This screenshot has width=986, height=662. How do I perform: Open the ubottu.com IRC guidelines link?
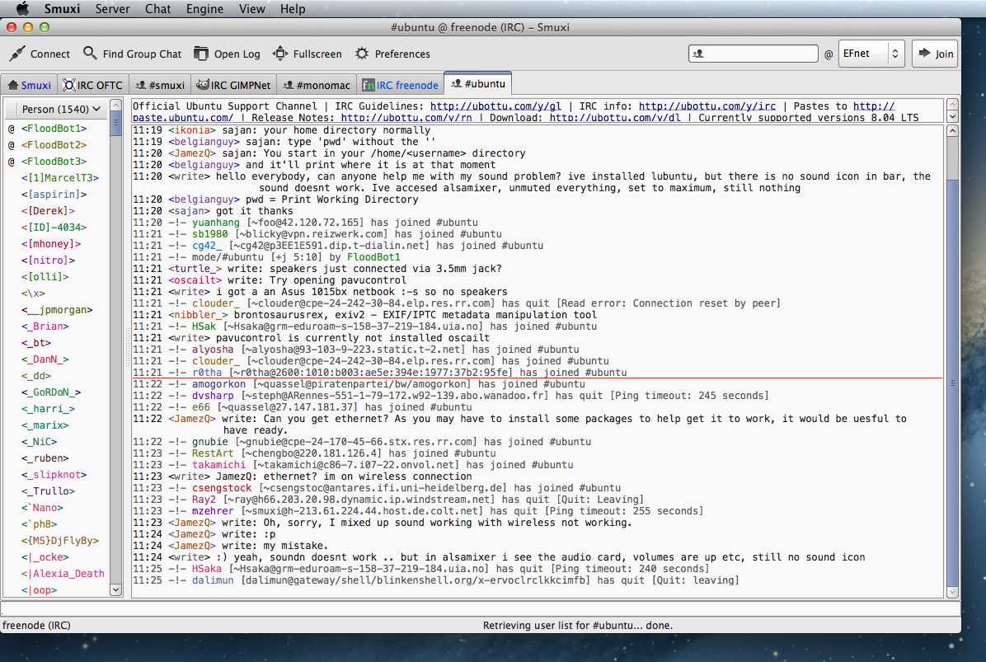tap(495, 106)
